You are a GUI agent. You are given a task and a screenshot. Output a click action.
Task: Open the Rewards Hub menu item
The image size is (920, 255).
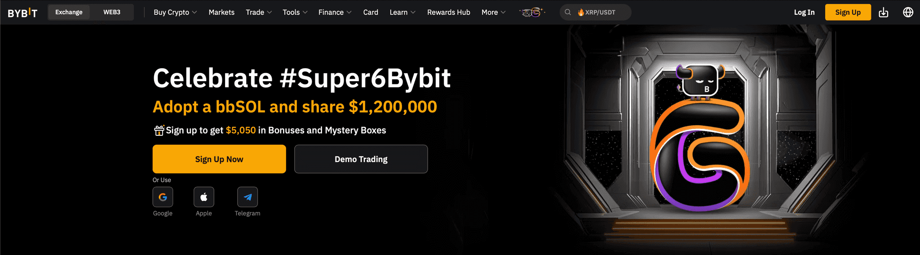(448, 13)
